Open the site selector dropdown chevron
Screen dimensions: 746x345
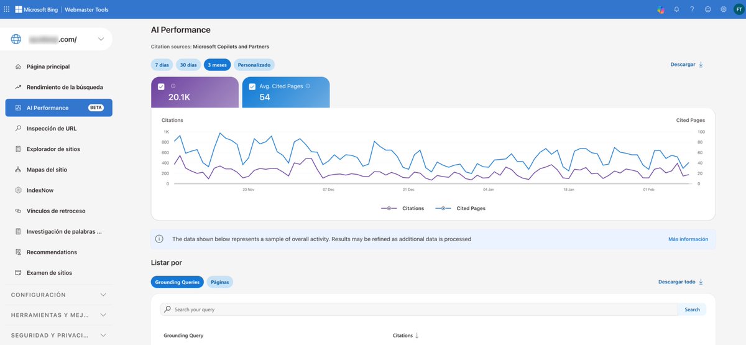[x=101, y=39]
